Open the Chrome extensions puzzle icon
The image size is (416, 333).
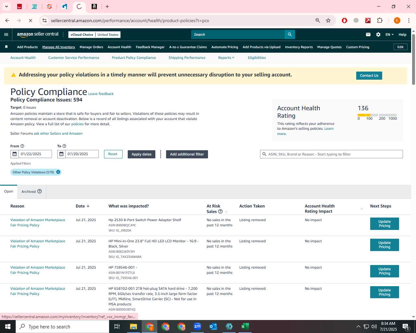tap(380, 20)
